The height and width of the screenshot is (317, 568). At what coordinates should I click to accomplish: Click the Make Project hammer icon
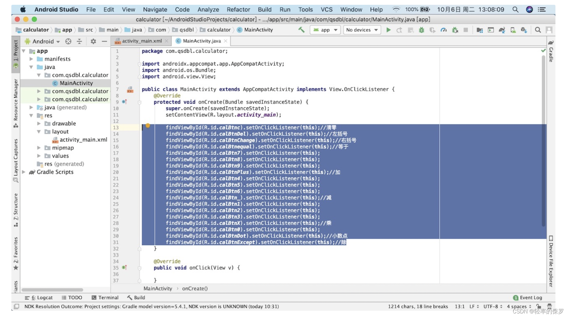point(301,30)
